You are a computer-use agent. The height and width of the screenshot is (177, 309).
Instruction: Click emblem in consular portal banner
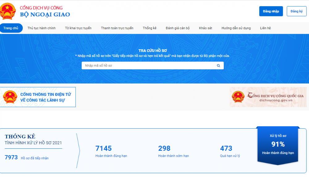(10, 97)
